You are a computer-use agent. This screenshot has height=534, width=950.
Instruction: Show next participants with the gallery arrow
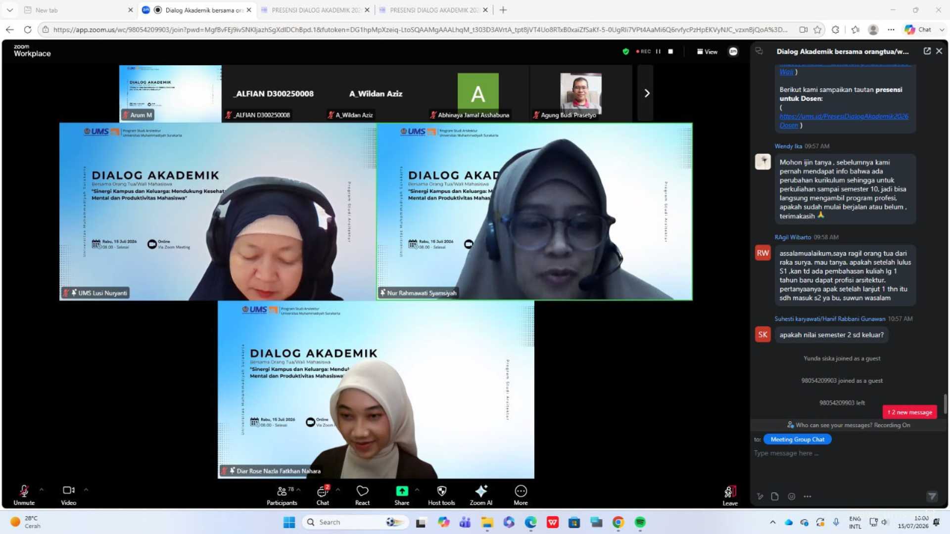click(x=646, y=93)
